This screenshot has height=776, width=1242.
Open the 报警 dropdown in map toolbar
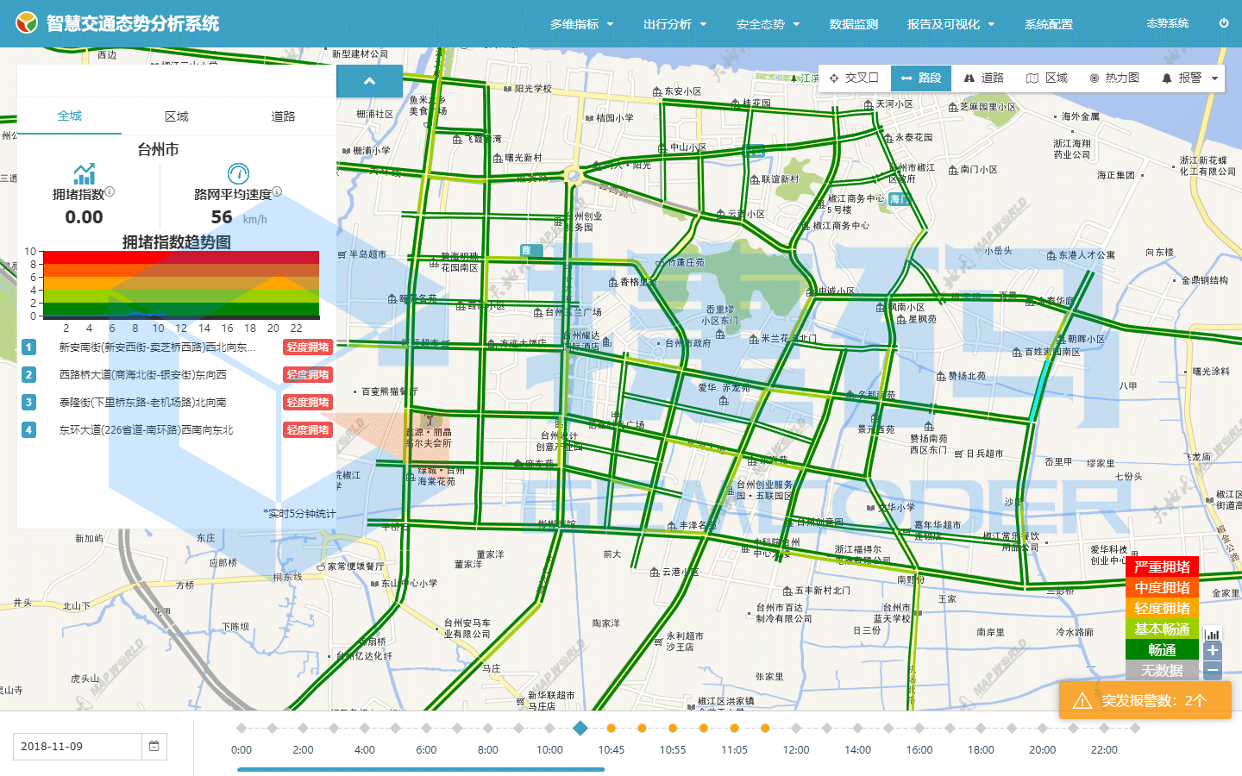[x=1189, y=78]
